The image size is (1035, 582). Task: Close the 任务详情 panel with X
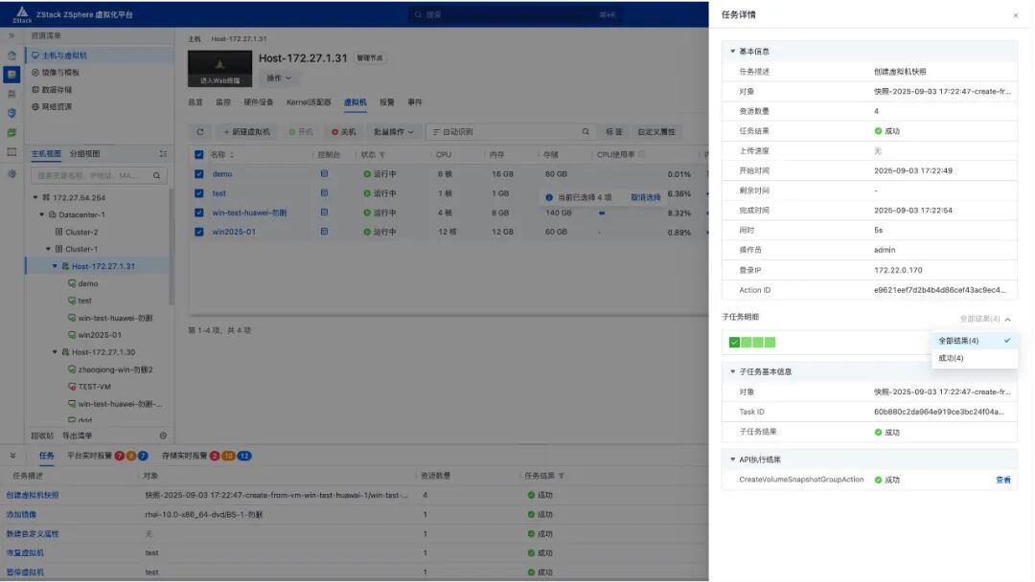tap(1015, 16)
